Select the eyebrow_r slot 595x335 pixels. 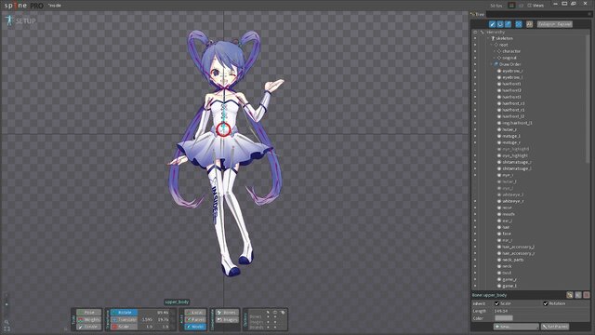point(512,71)
